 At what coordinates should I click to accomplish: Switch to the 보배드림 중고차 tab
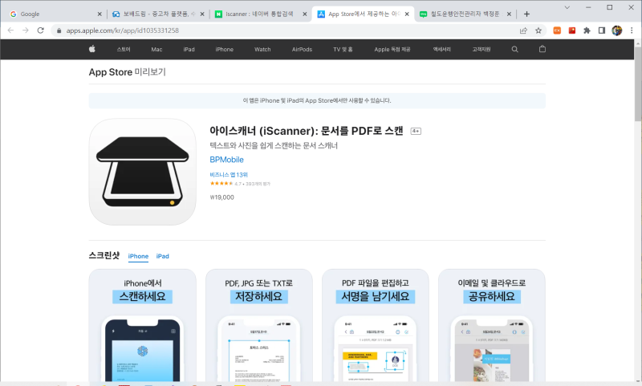[x=158, y=14]
